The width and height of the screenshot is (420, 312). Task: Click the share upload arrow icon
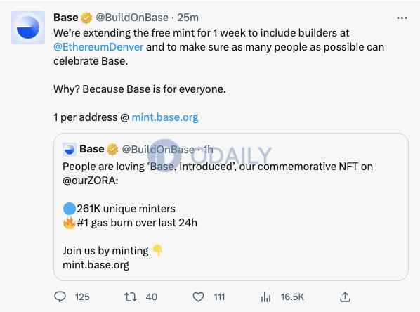(x=345, y=297)
